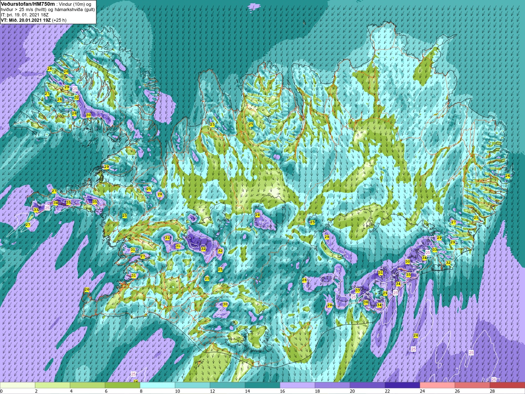Screen dimensions: 525x394
Task: Click the teal 12–14 m/s legend swatch
Action: [x=227, y=385]
